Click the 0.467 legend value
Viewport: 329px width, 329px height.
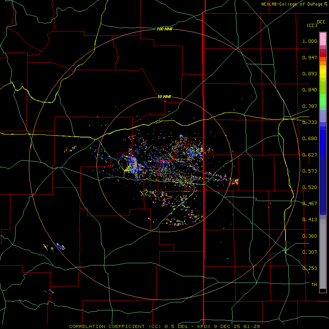pos(310,203)
